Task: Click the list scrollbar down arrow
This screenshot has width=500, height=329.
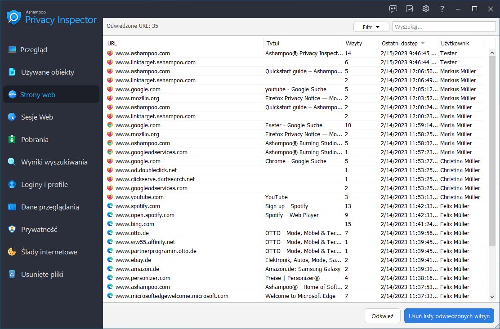Action: (492, 297)
